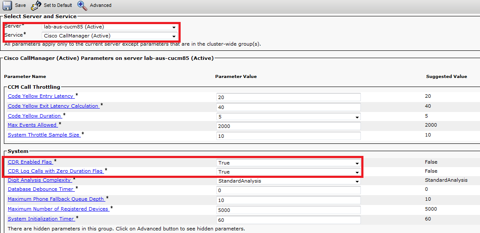The image size is (480, 233).
Task: Open CDR Log Calls with Zero Duration Flag link
Action: click(55, 171)
